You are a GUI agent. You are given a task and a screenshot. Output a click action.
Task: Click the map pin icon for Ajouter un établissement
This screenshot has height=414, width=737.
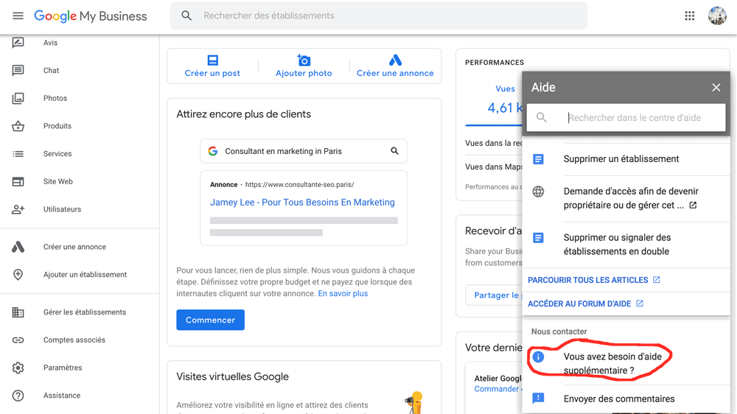pos(18,275)
